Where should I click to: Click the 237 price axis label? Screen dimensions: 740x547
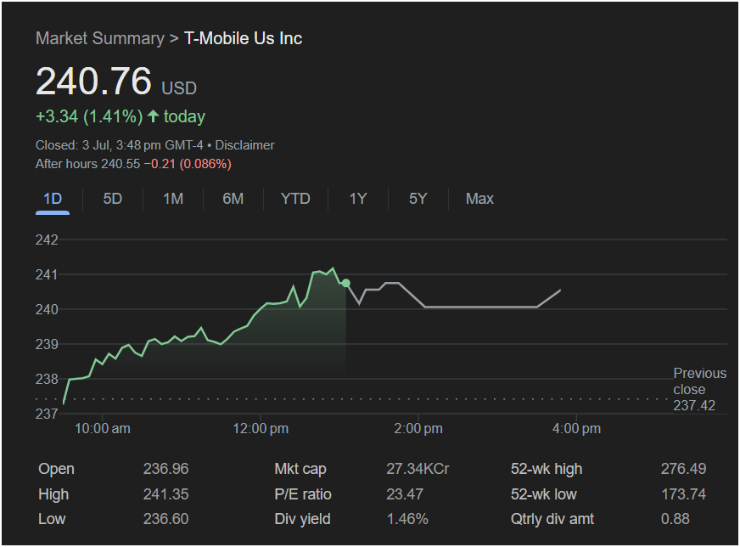pyautogui.click(x=47, y=414)
